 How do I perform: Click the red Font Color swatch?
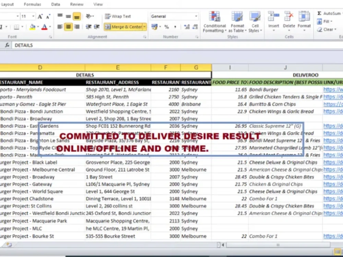coord(44,27)
